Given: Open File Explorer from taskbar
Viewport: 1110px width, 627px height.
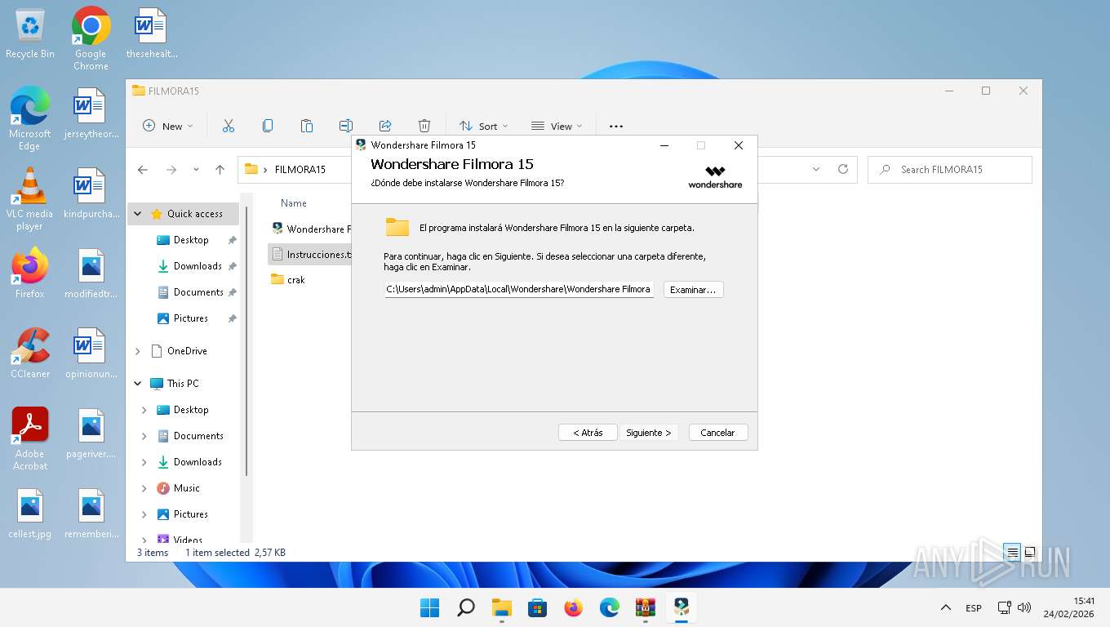Looking at the screenshot, I should point(501,607).
